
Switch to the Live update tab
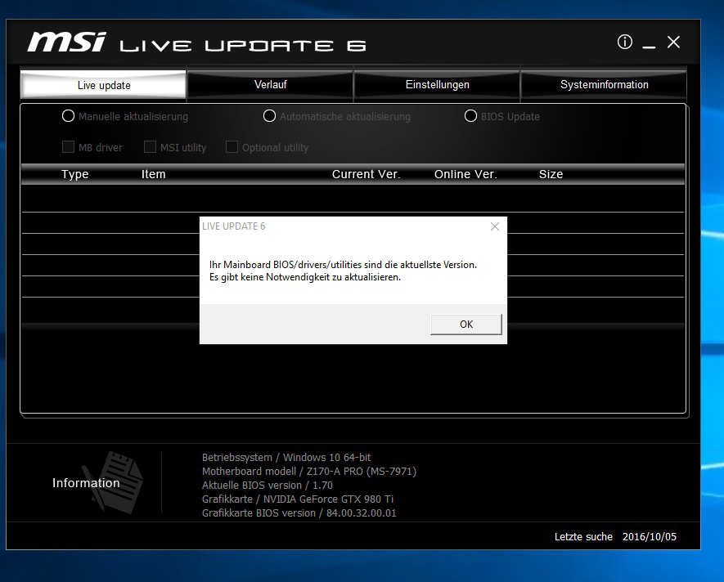[103, 85]
